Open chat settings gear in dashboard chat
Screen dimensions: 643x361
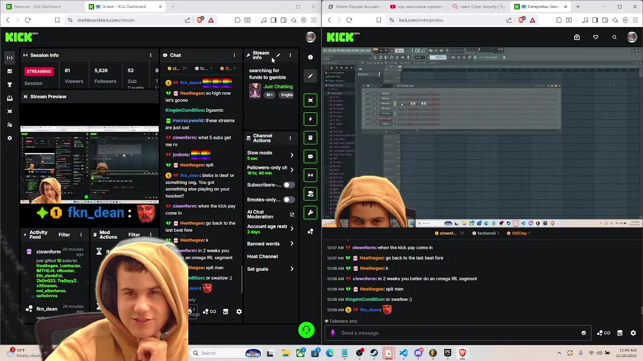[239, 311]
